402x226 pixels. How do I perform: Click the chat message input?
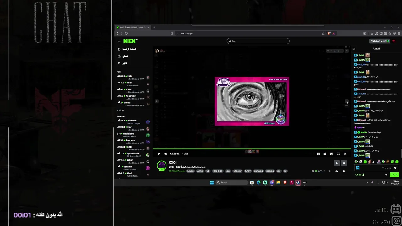coord(376,168)
